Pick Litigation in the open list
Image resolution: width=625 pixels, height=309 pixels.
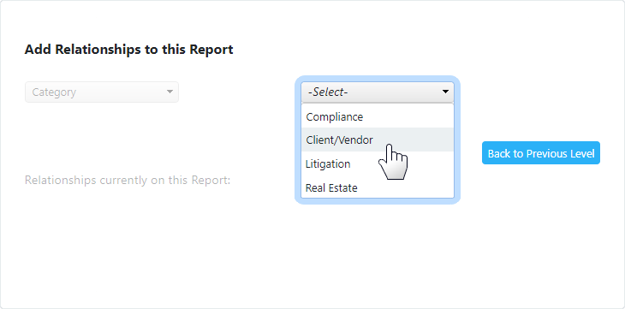[x=377, y=163]
